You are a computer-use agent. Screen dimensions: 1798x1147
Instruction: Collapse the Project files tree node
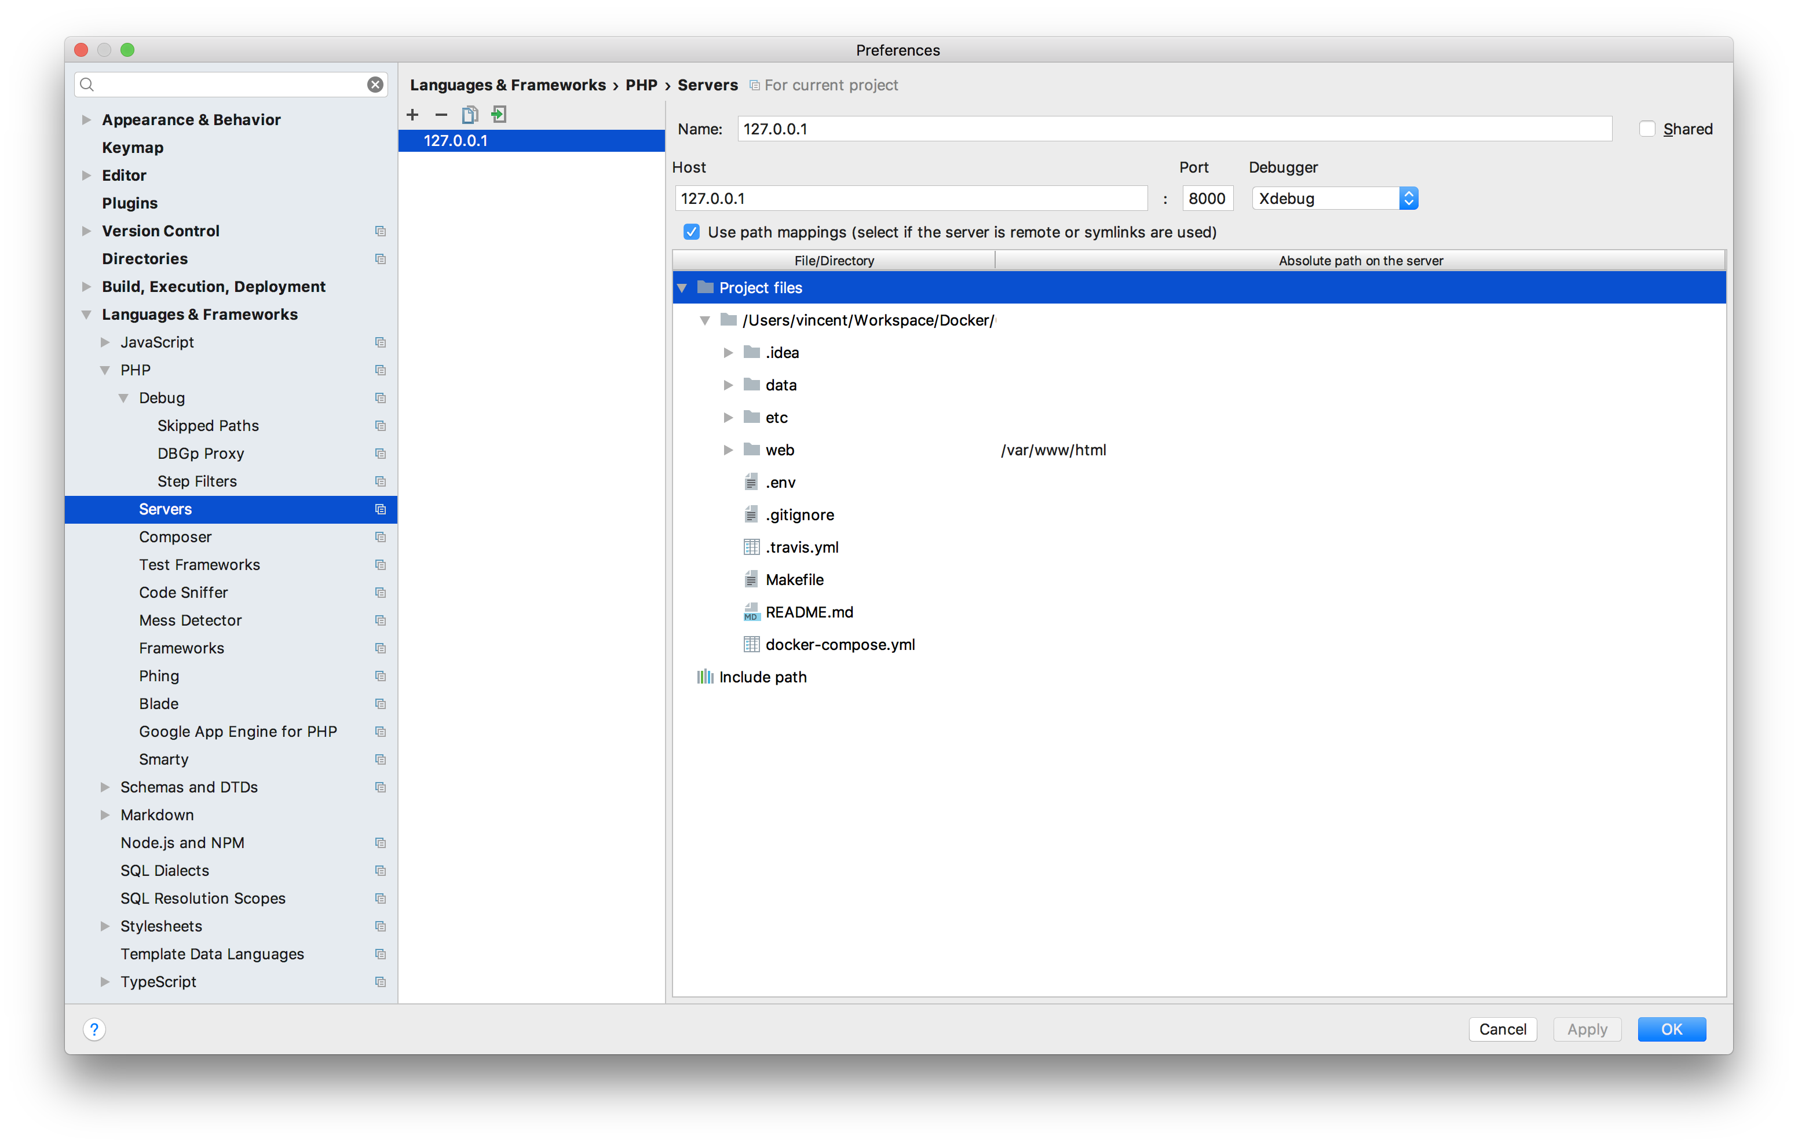click(683, 287)
